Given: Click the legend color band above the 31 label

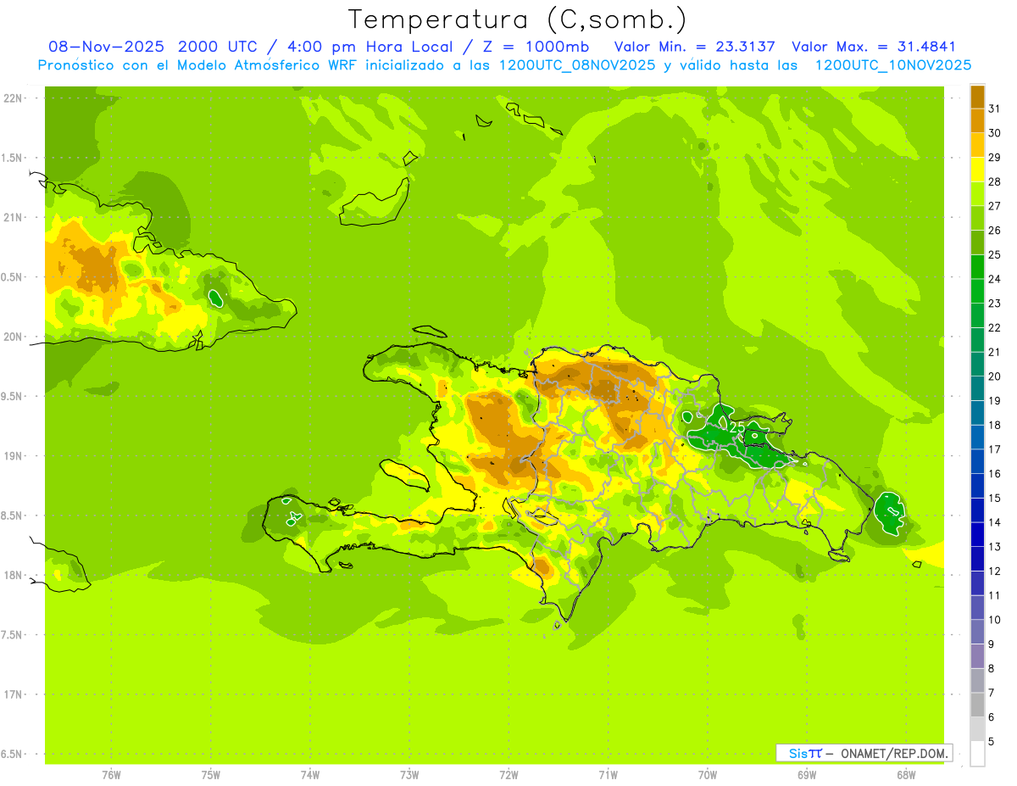Looking at the screenshot, I should tap(977, 97).
